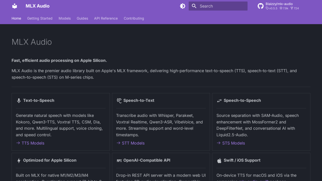The image size is (322, 181).
Task: Click the API icon beside OpenAI-Compatible API
Action: [119, 161]
